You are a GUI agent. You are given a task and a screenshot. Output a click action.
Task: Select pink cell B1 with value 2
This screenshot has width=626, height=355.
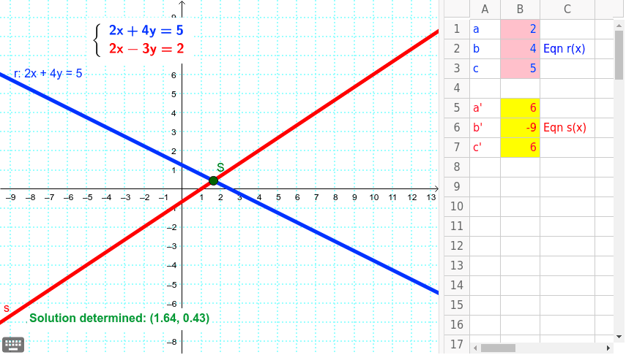[x=521, y=29]
